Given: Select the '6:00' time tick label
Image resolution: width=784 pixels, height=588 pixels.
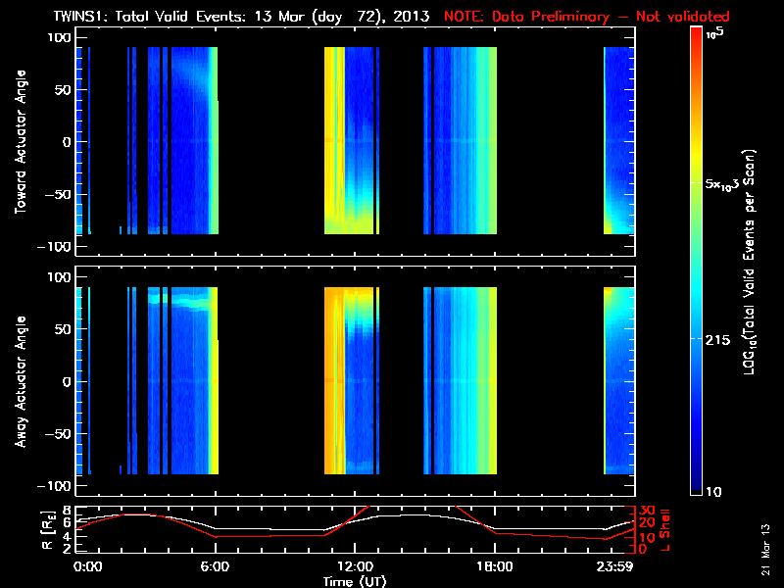Looking at the screenshot, I should (x=216, y=566).
